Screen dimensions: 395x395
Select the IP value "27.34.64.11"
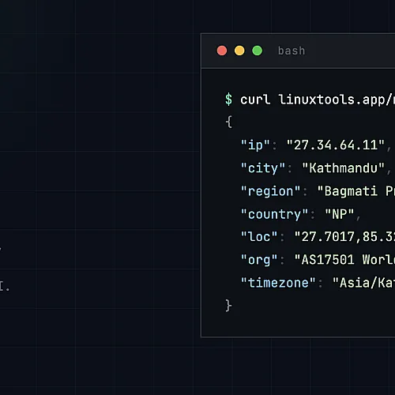click(x=336, y=145)
